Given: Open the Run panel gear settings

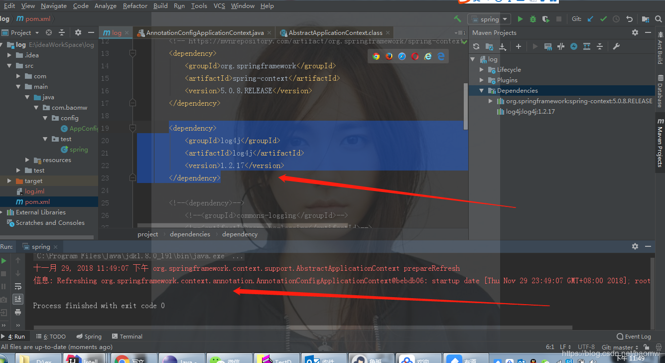Looking at the screenshot, I should (x=635, y=246).
